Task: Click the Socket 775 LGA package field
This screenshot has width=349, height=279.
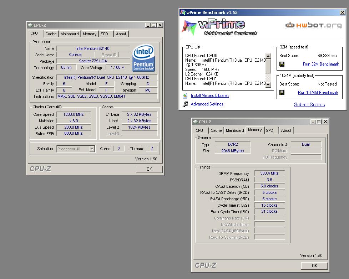Action: click(93, 61)
